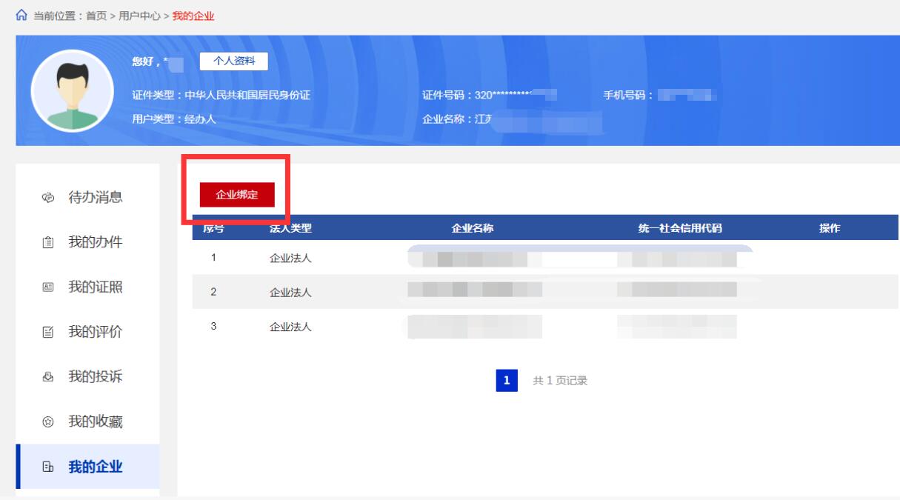Click the 待办消息 sidebar icon
The image size is (900, 500).
[44, 198]
